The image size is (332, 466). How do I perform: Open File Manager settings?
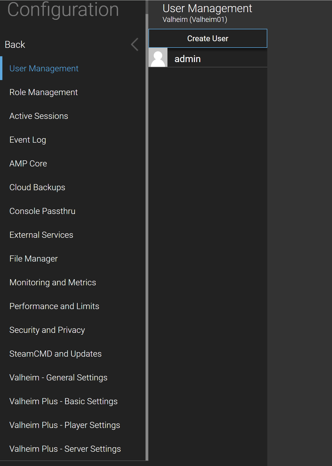pyautogui.click(x=34, y=259)
